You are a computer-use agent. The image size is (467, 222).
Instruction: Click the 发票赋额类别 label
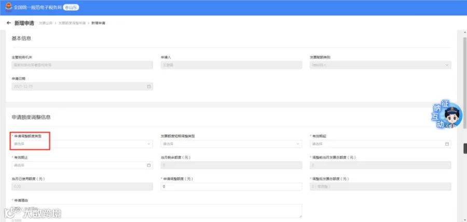pos(320,57)
